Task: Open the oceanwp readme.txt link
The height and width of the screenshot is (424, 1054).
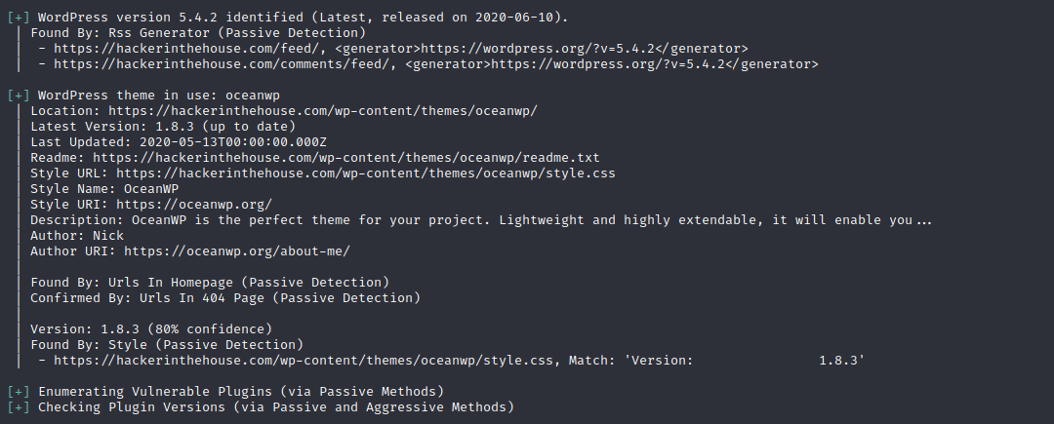Action: pos(345,158)
